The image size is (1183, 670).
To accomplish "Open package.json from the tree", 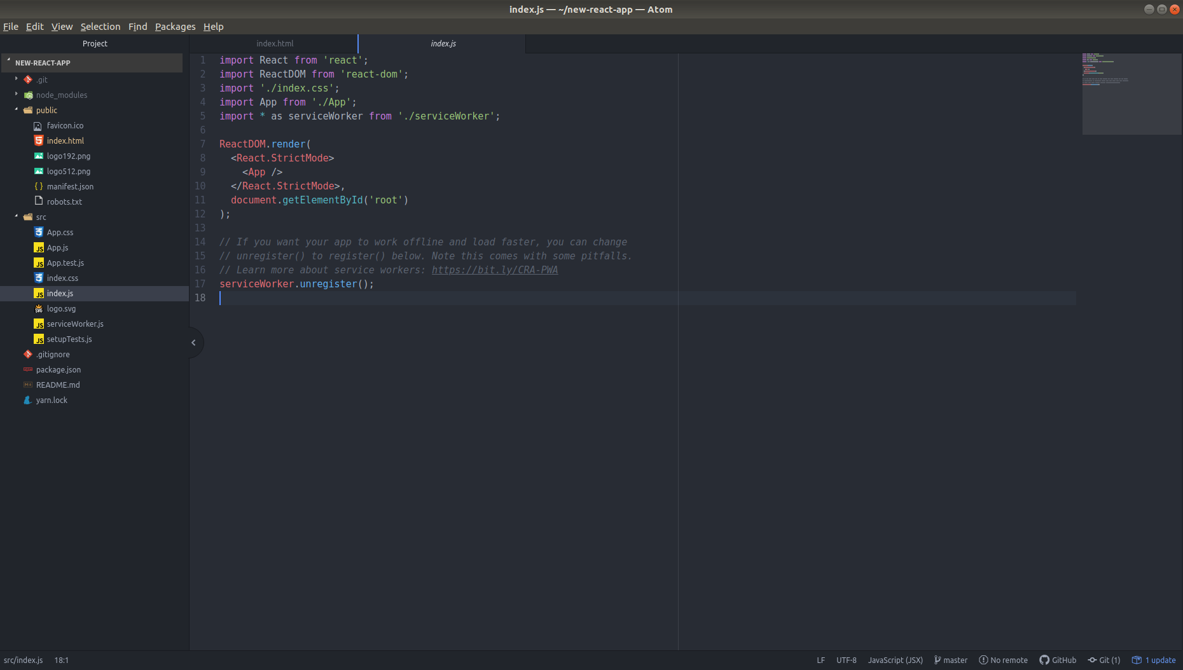I will [x=59, y=369].
